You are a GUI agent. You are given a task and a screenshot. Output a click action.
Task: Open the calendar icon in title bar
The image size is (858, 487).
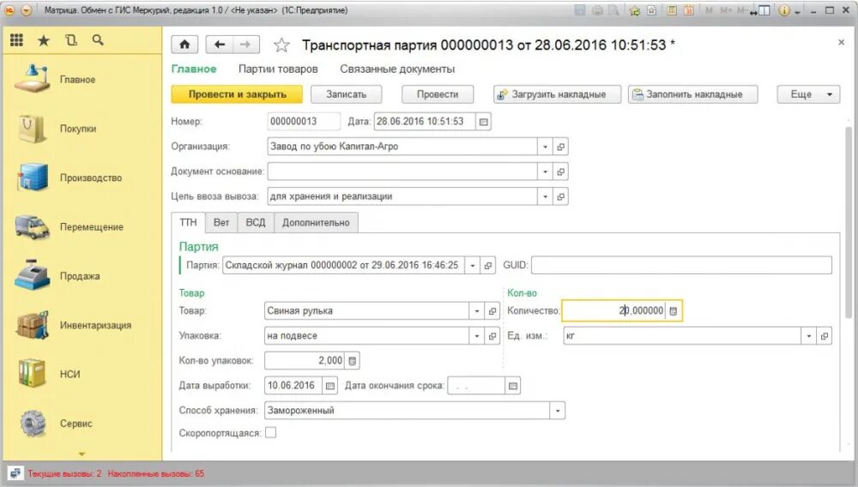[689, 10]
